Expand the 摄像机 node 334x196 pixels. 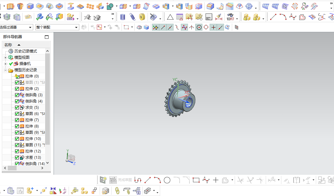5,64
